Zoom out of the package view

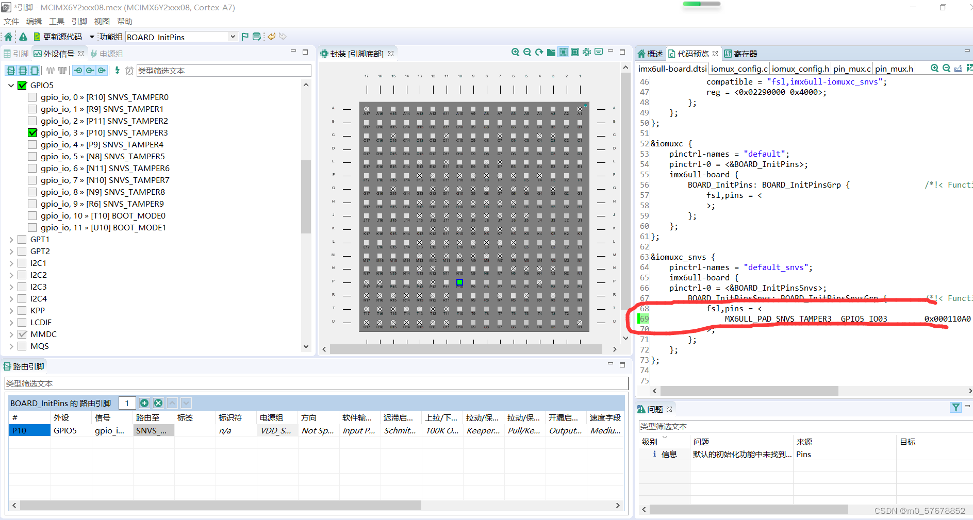(x=527, y=53)
